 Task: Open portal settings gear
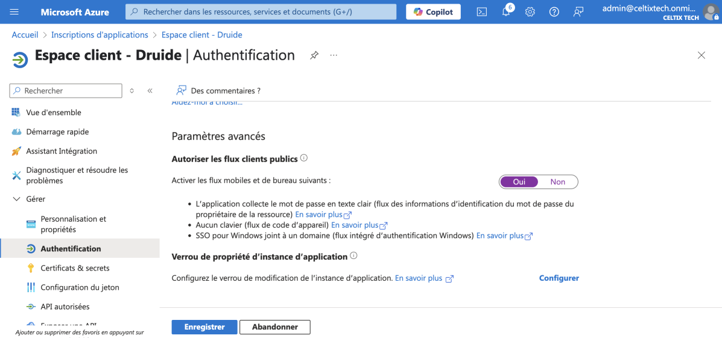(530, 12)
